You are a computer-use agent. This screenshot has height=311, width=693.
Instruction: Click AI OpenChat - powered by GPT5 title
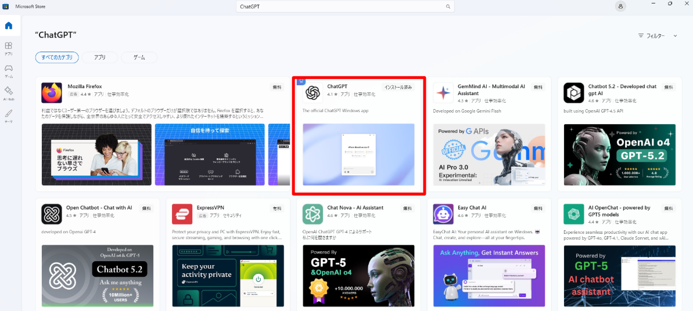(619, 211)
